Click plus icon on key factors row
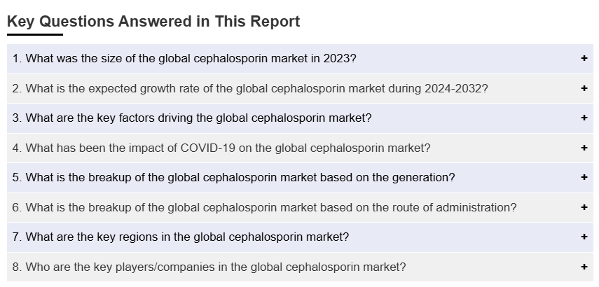 pos(584,118)
